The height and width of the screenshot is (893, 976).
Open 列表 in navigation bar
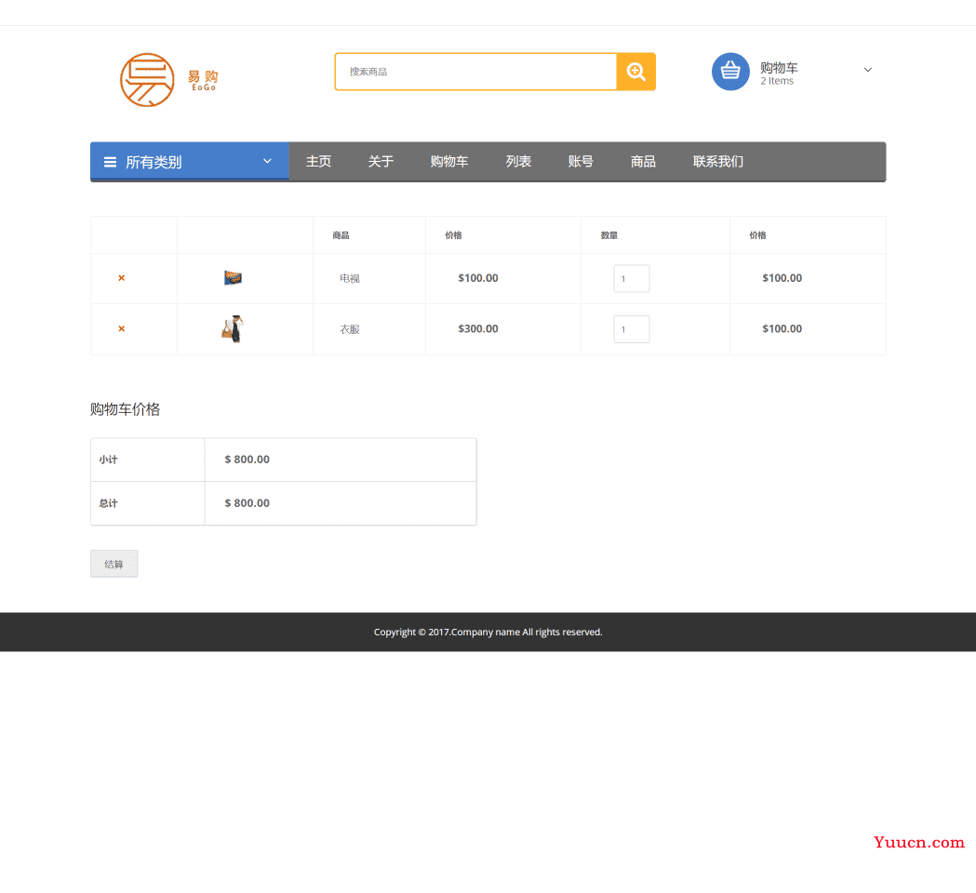tap(518, 162)
